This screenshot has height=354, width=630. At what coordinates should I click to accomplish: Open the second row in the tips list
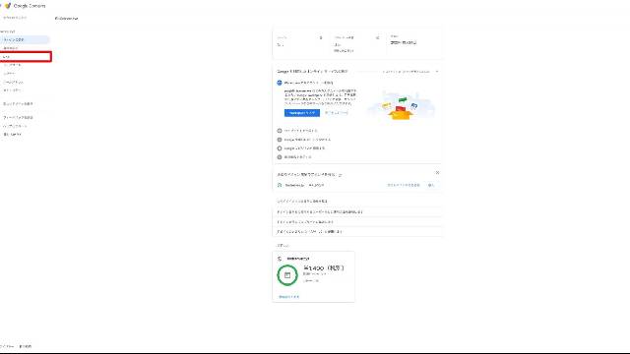click(356, 211)
